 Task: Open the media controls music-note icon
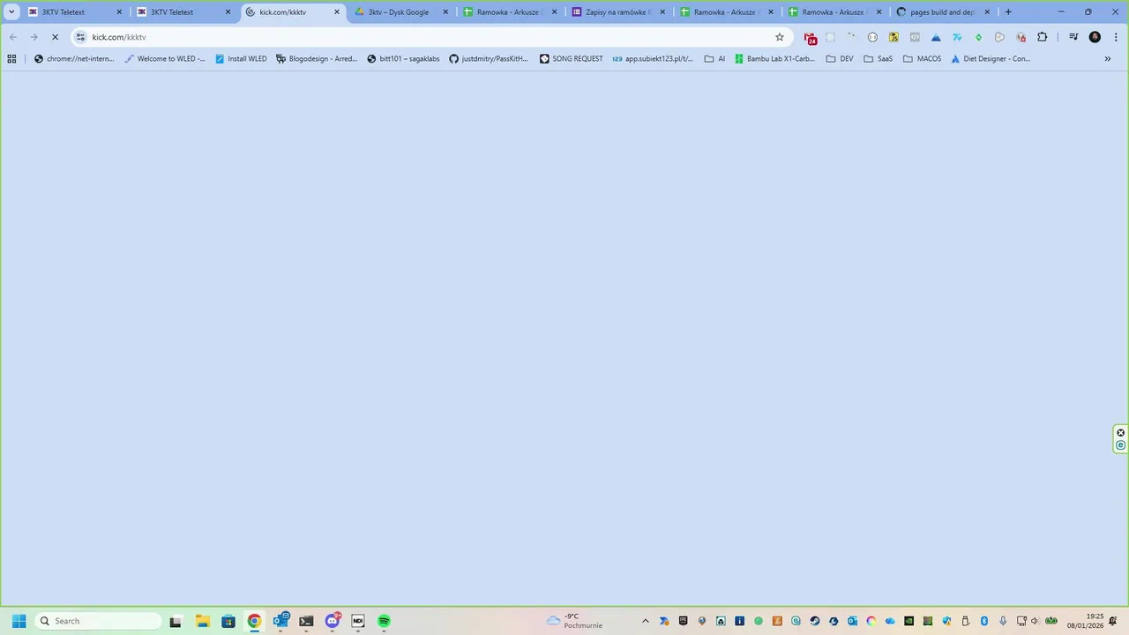[x=1073, y=37]
